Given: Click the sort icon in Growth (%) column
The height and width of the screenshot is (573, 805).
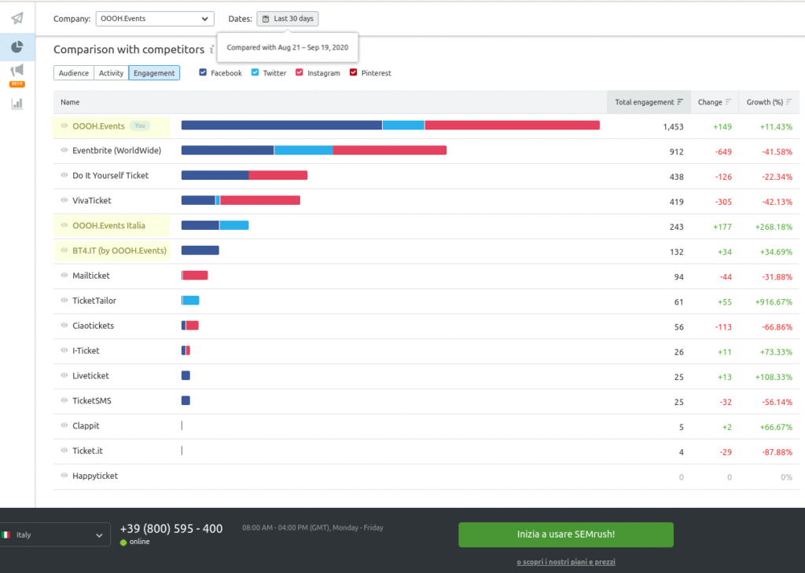Looking at the screenshot, I should (788, 102).
